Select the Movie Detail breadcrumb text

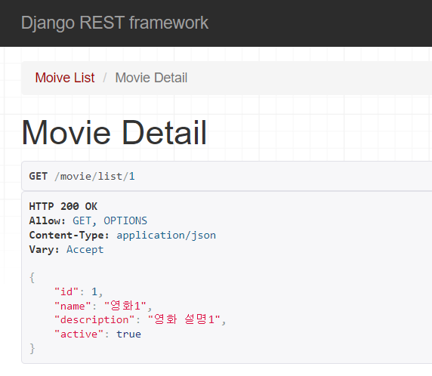(x=151, y=78)
